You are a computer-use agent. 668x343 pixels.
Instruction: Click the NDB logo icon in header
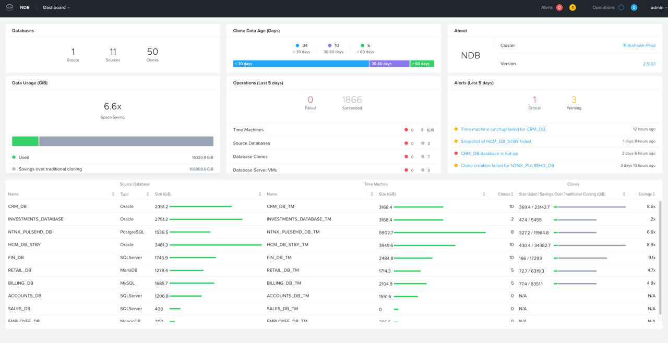point(9,8)
